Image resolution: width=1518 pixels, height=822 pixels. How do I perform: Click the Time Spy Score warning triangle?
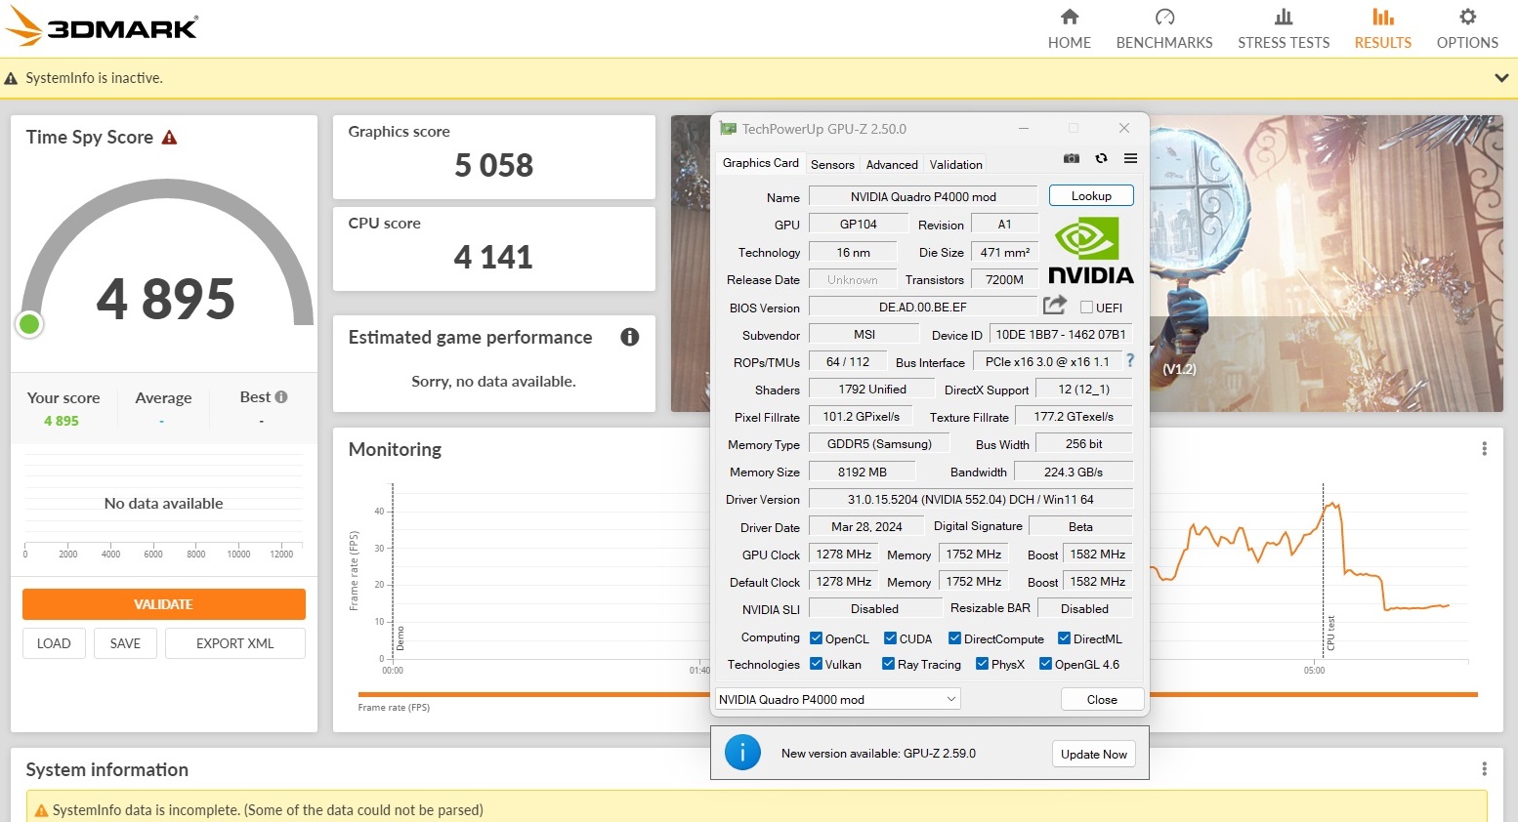(169, 138)
